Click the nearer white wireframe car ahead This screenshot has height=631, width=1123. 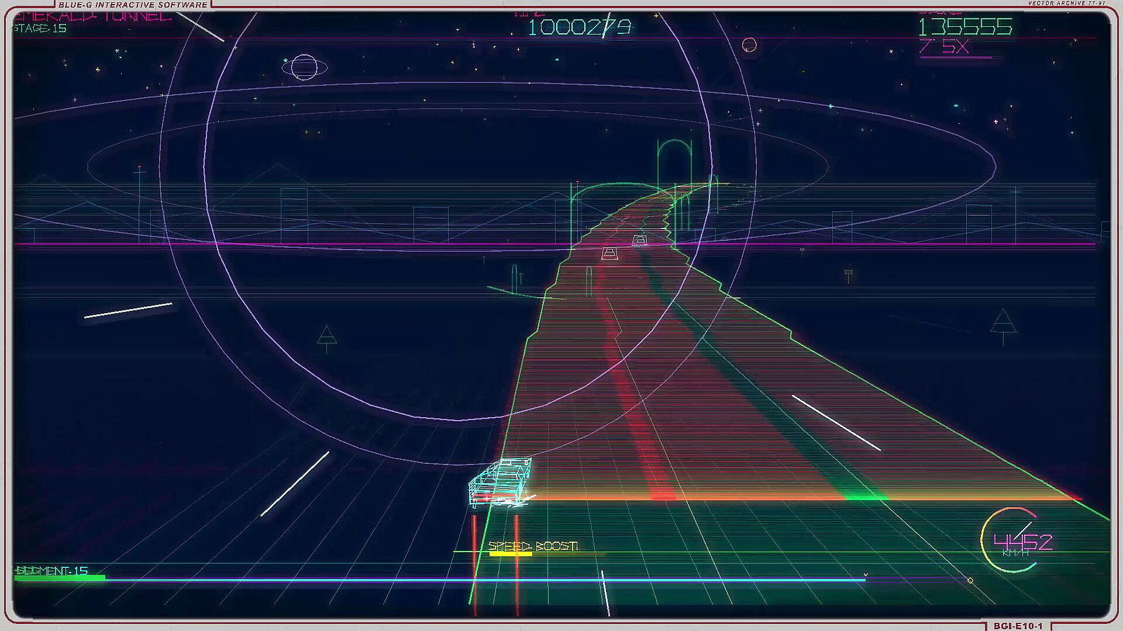tap(609, 254)
